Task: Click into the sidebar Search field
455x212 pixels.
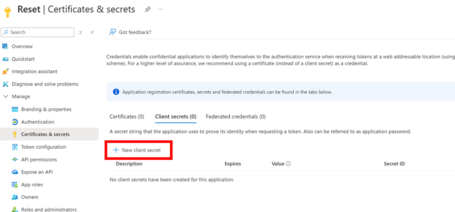Action: point(40,32)
